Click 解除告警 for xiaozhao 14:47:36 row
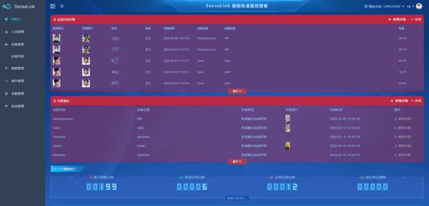The image size is (429, 206). 402,137
